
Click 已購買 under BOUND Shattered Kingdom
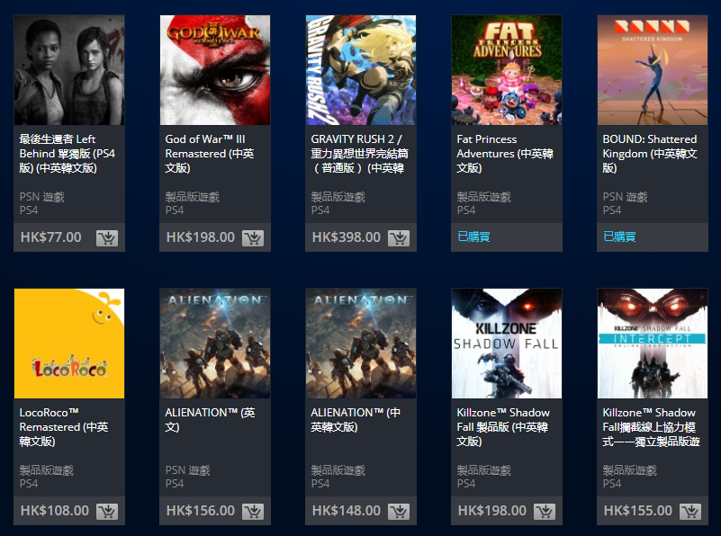pyautogui.click(x=619, y=237)
